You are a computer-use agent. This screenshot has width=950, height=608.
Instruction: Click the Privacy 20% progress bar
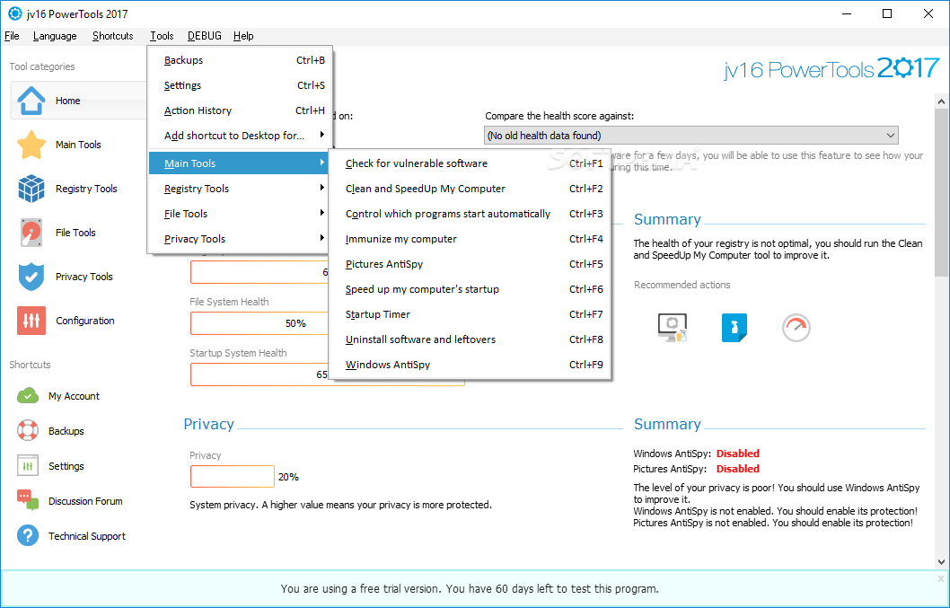(x=232, y=477)
